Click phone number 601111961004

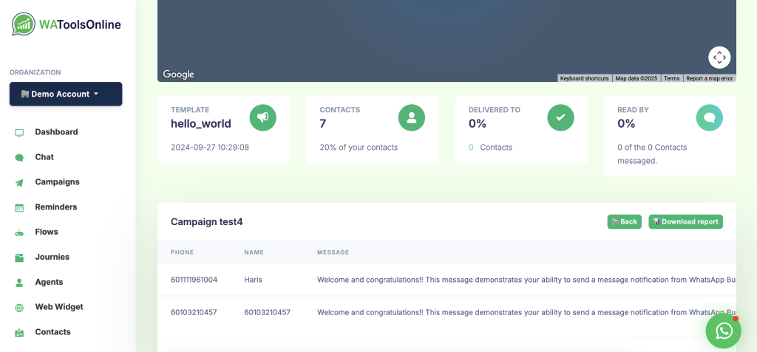click(x=194, y=280)
